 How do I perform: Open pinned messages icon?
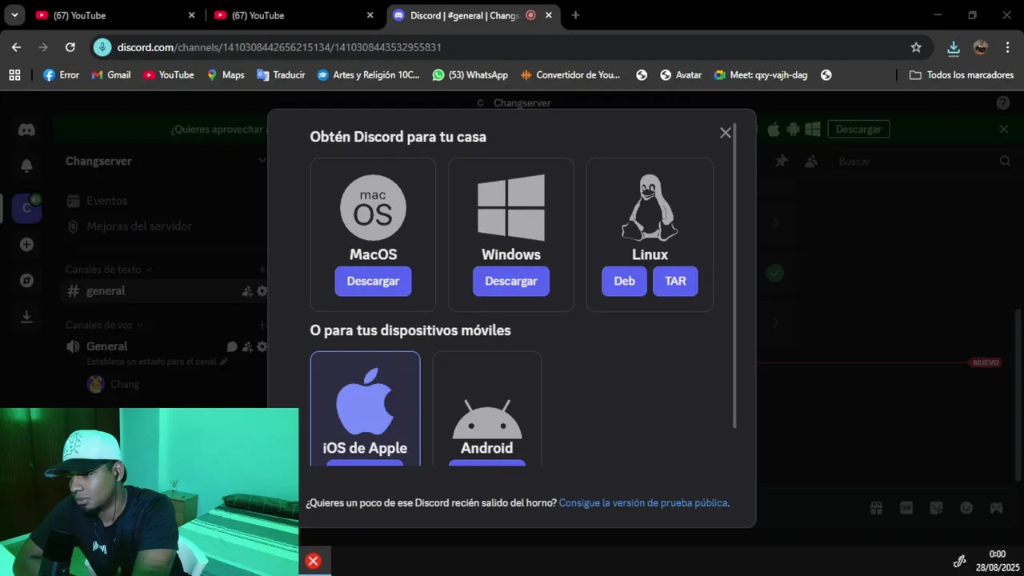click(782, 161)
